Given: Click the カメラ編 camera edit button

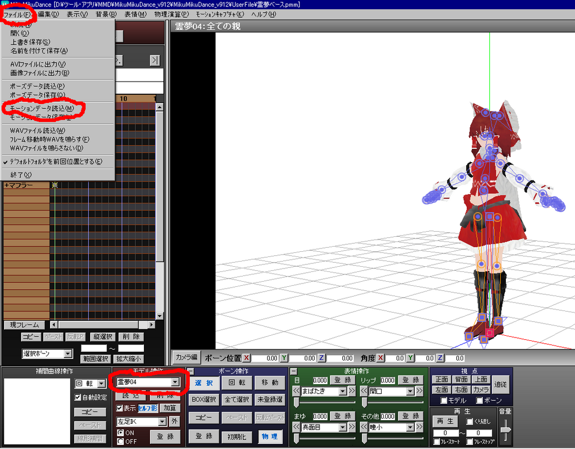Looking at the screenshot, I should (x=186, y=357).
